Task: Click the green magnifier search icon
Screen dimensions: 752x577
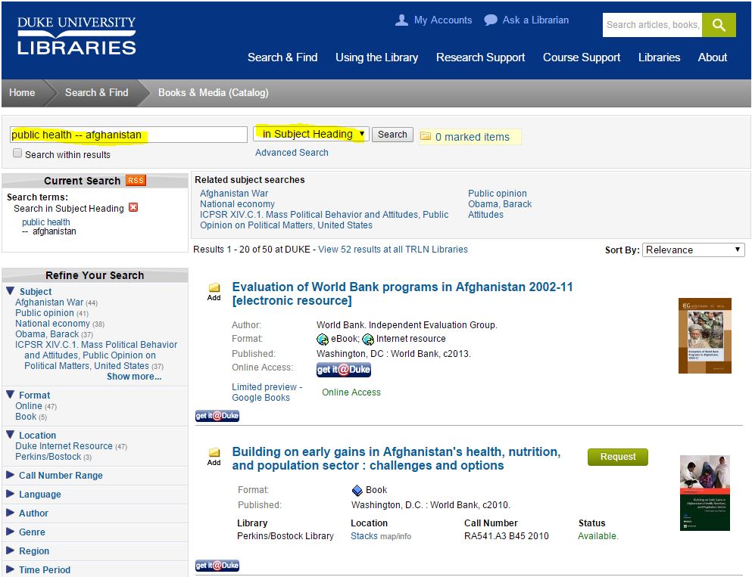Action: 719,25
